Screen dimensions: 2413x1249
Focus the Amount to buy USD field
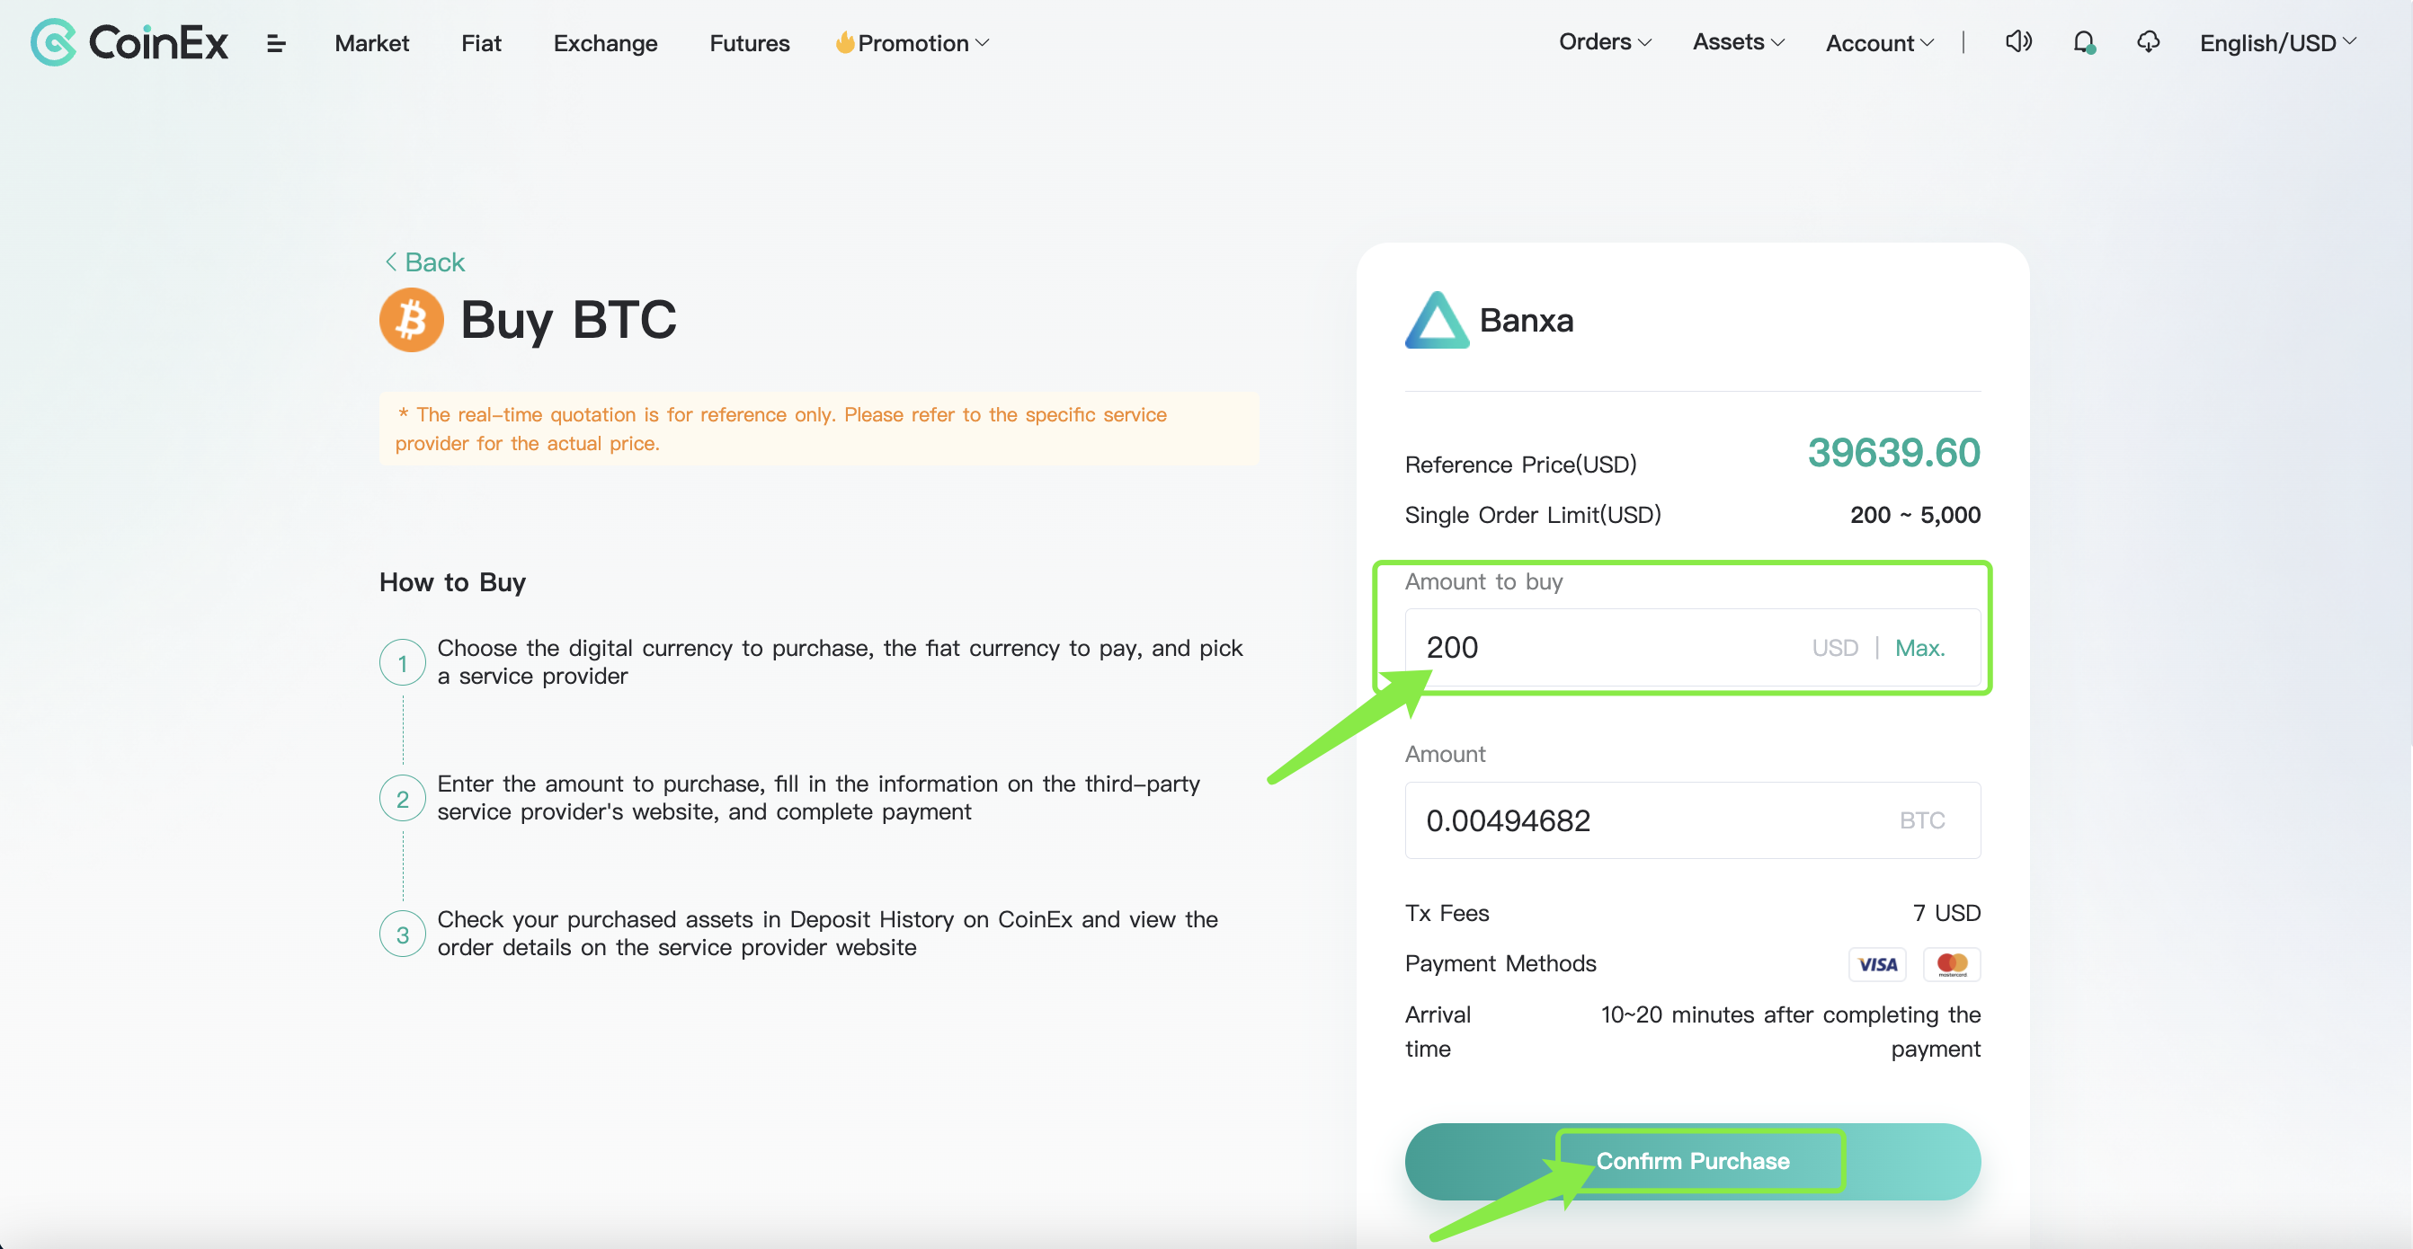[x=1693, y=648]
